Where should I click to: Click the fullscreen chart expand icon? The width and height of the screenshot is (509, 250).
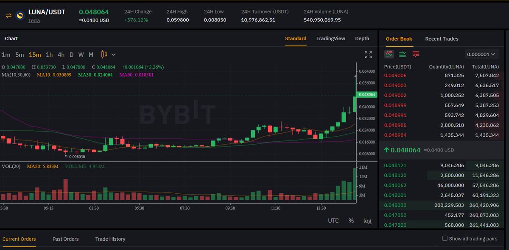(368, 55)
